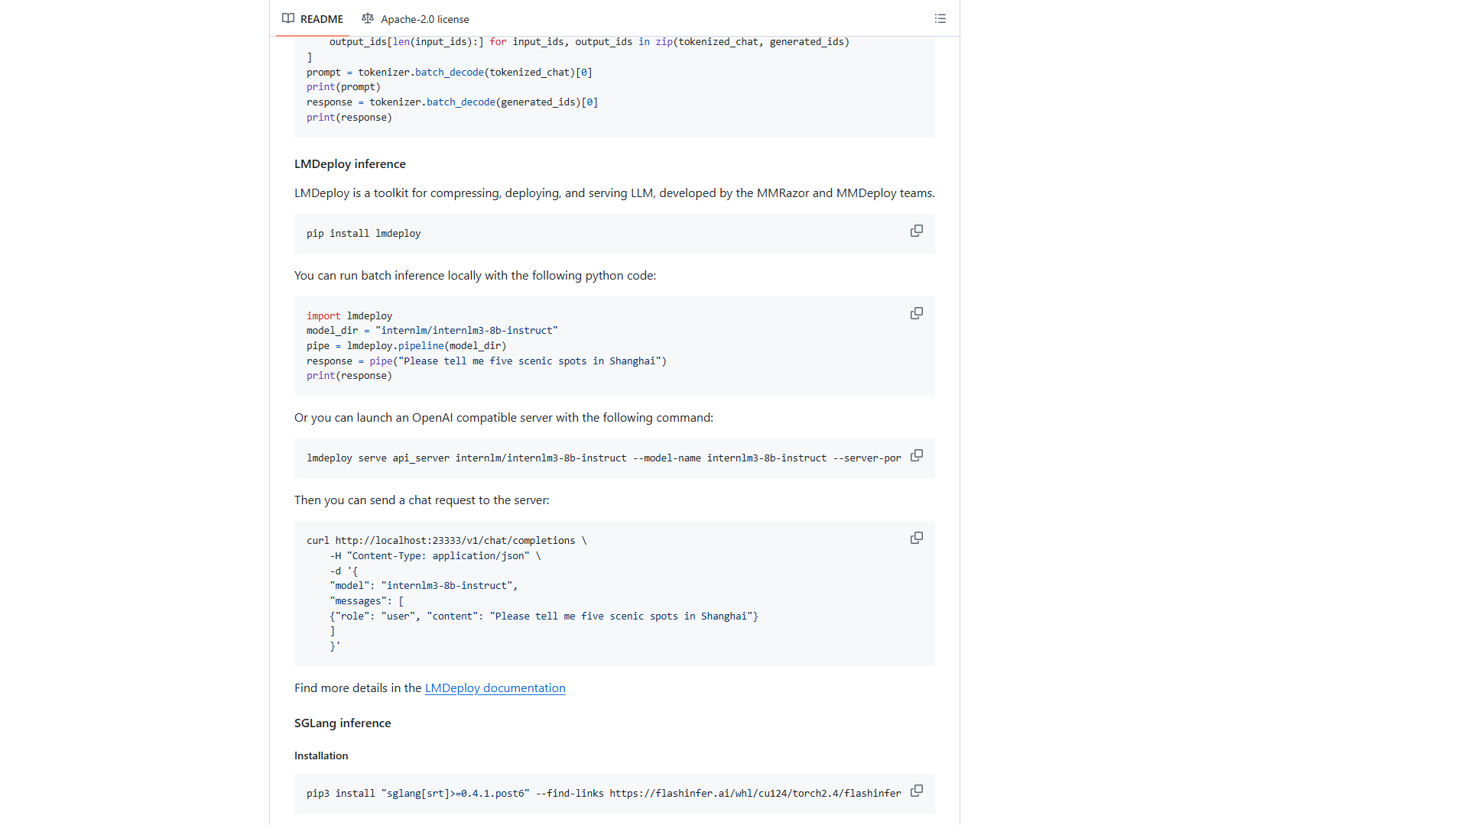The width and height of the screenshot is (1468, 825).
Task: Click the 'Installation' subheading
Action: coord(321,755)
